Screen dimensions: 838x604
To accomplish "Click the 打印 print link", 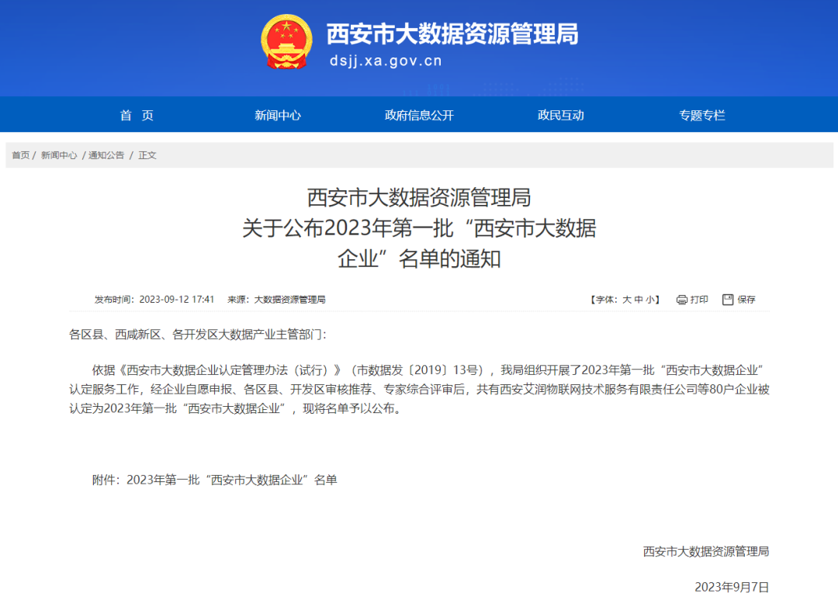I will click(x=699, y=300).
